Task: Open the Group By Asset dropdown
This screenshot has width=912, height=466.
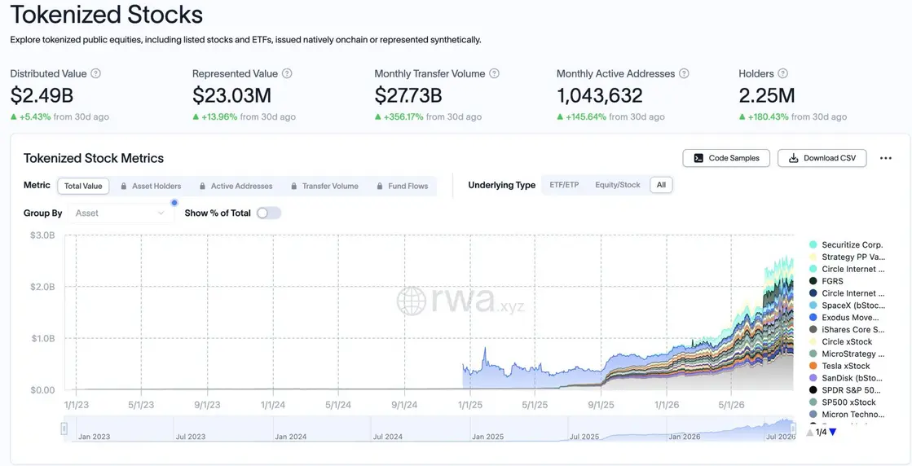Action: coord(121,213)
